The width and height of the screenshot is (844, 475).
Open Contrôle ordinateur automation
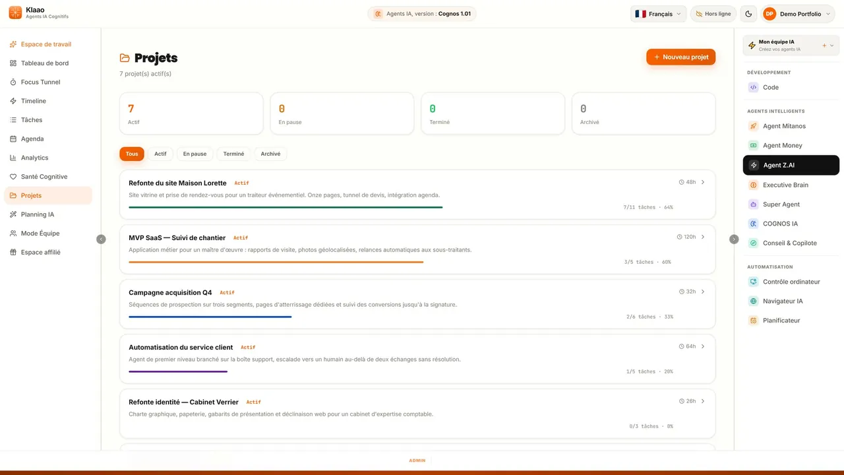click(x=791, y=282)
